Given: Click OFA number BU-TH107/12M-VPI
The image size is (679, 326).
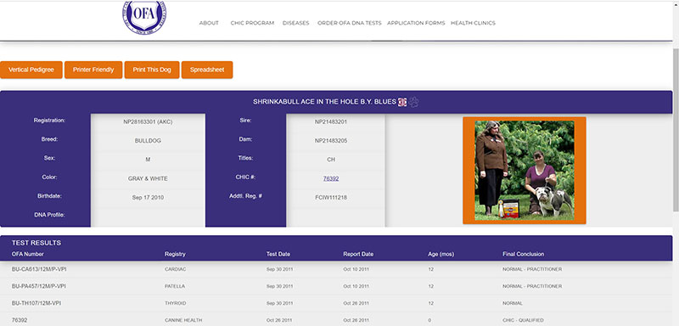Looking at the screenshot, I should coord(36,303).
